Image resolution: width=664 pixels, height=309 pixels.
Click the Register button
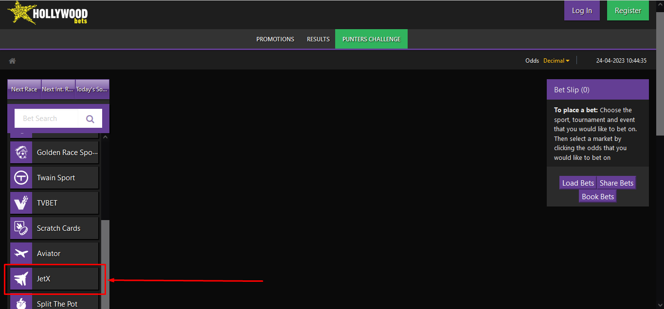point(628,11)
